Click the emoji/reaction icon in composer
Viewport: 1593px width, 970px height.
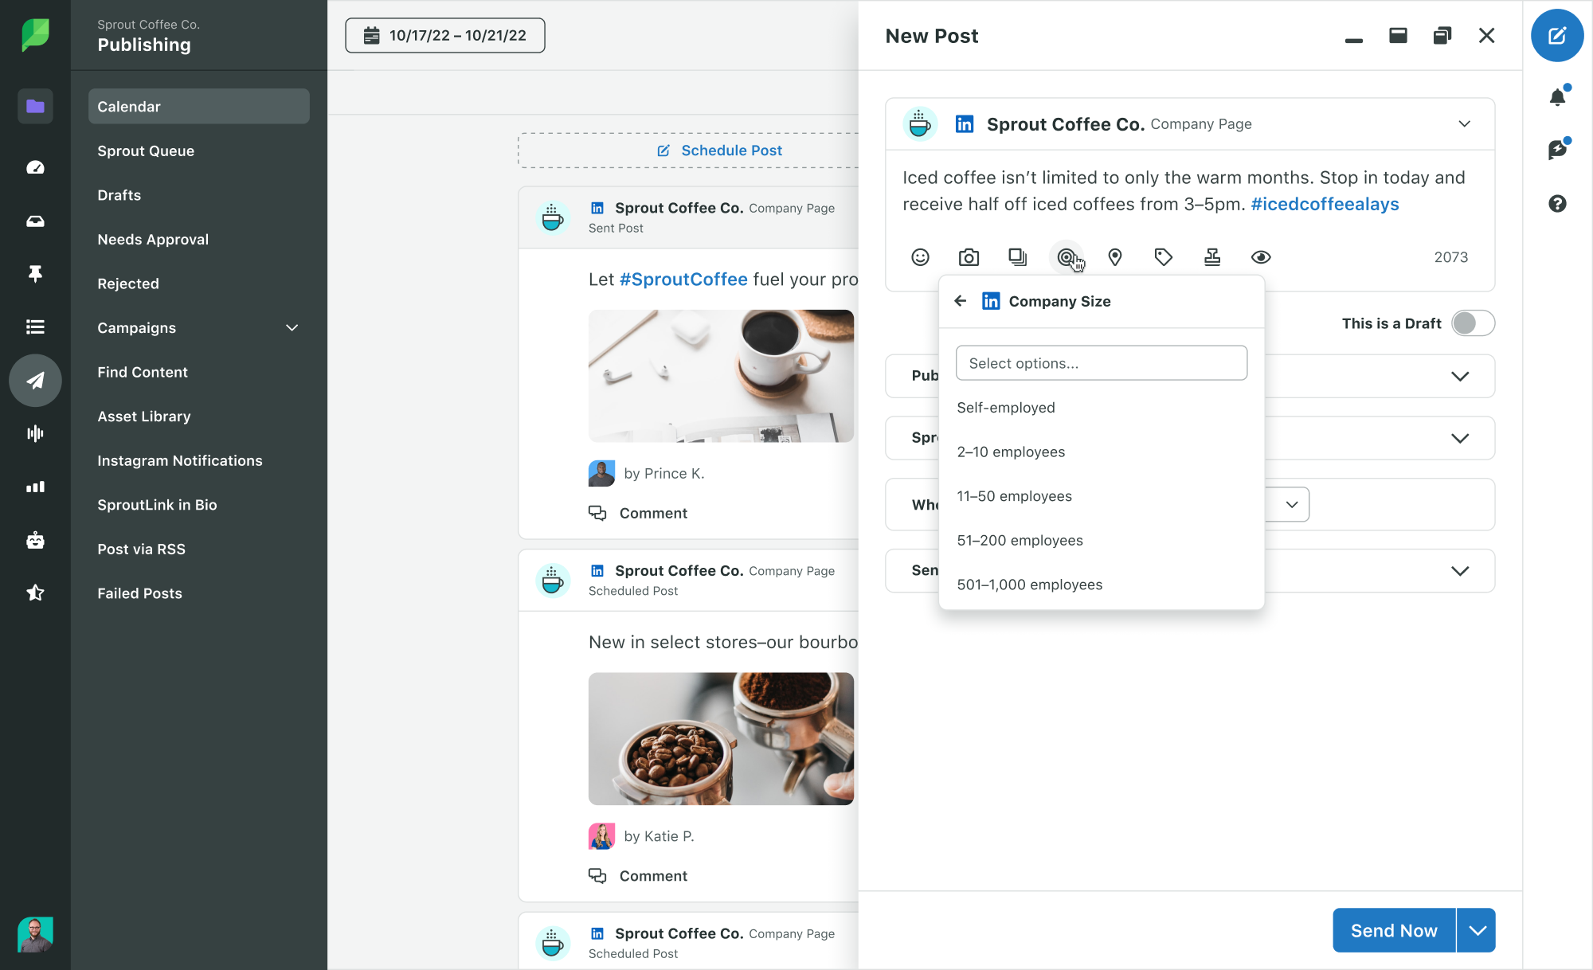click(x=921, y=257)
